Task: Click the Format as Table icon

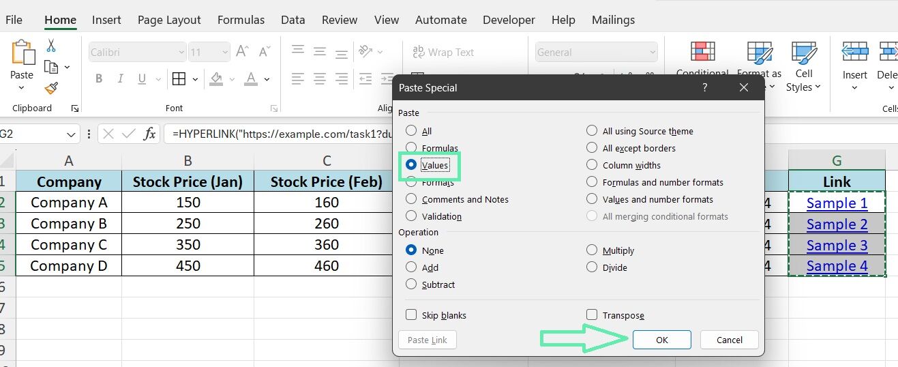Action: [759, 52]
